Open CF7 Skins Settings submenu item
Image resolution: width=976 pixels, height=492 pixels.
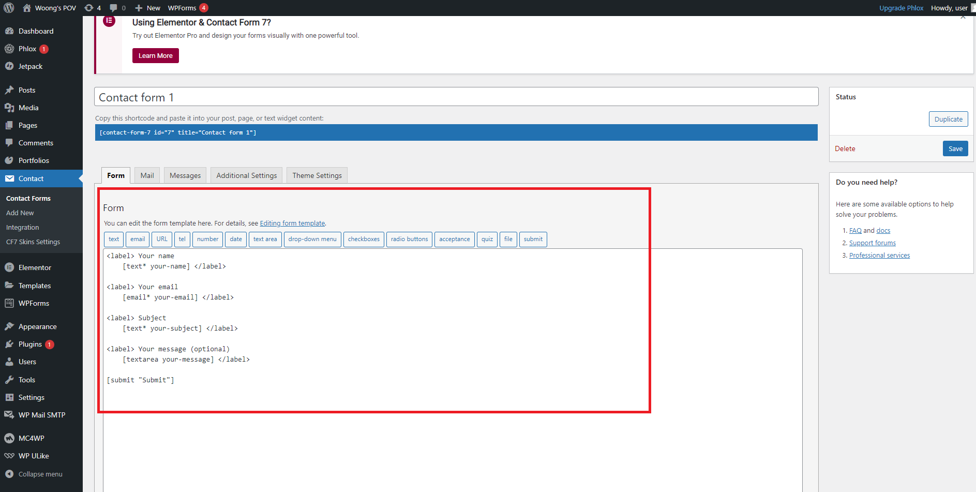(33, 242)
